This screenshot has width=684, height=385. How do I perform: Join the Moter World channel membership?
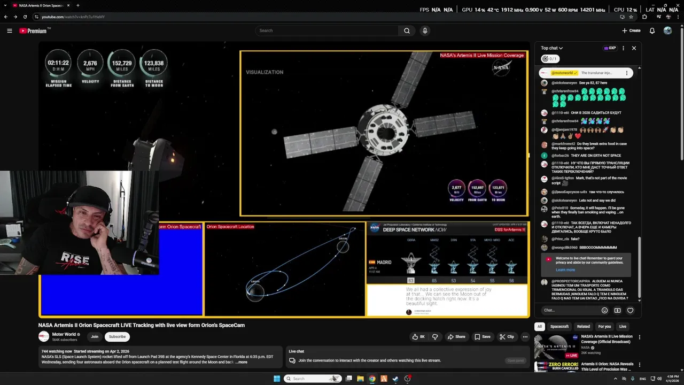(x=95, y=337)
